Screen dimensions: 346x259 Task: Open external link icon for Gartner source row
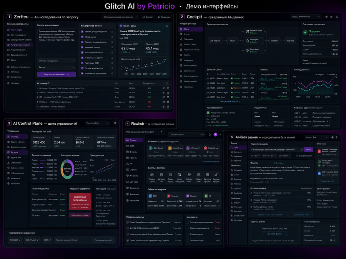163,92
